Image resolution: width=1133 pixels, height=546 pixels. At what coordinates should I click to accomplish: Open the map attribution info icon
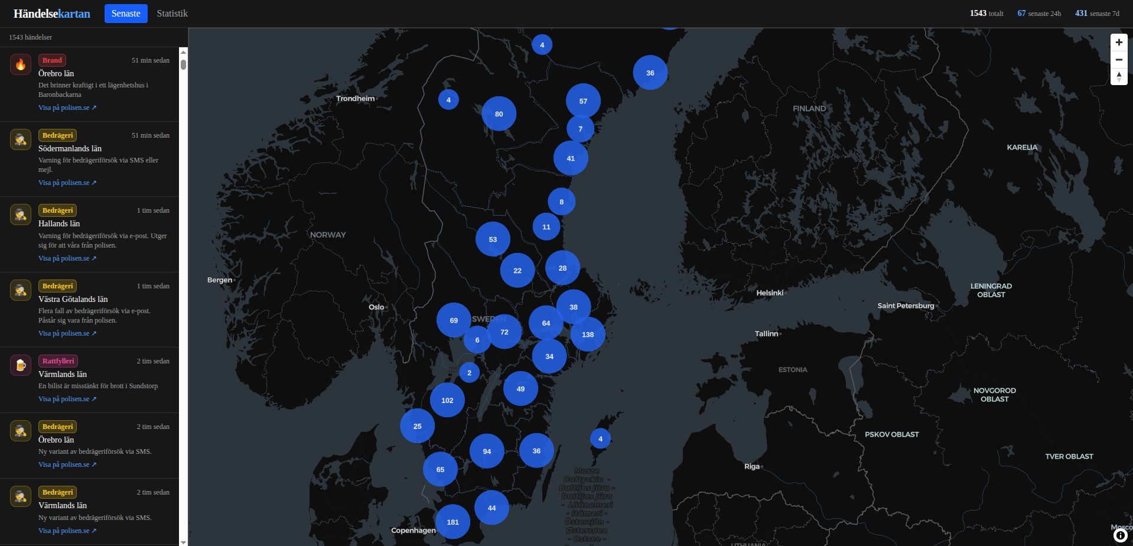pyautogui.click(x=1121, y=535)
